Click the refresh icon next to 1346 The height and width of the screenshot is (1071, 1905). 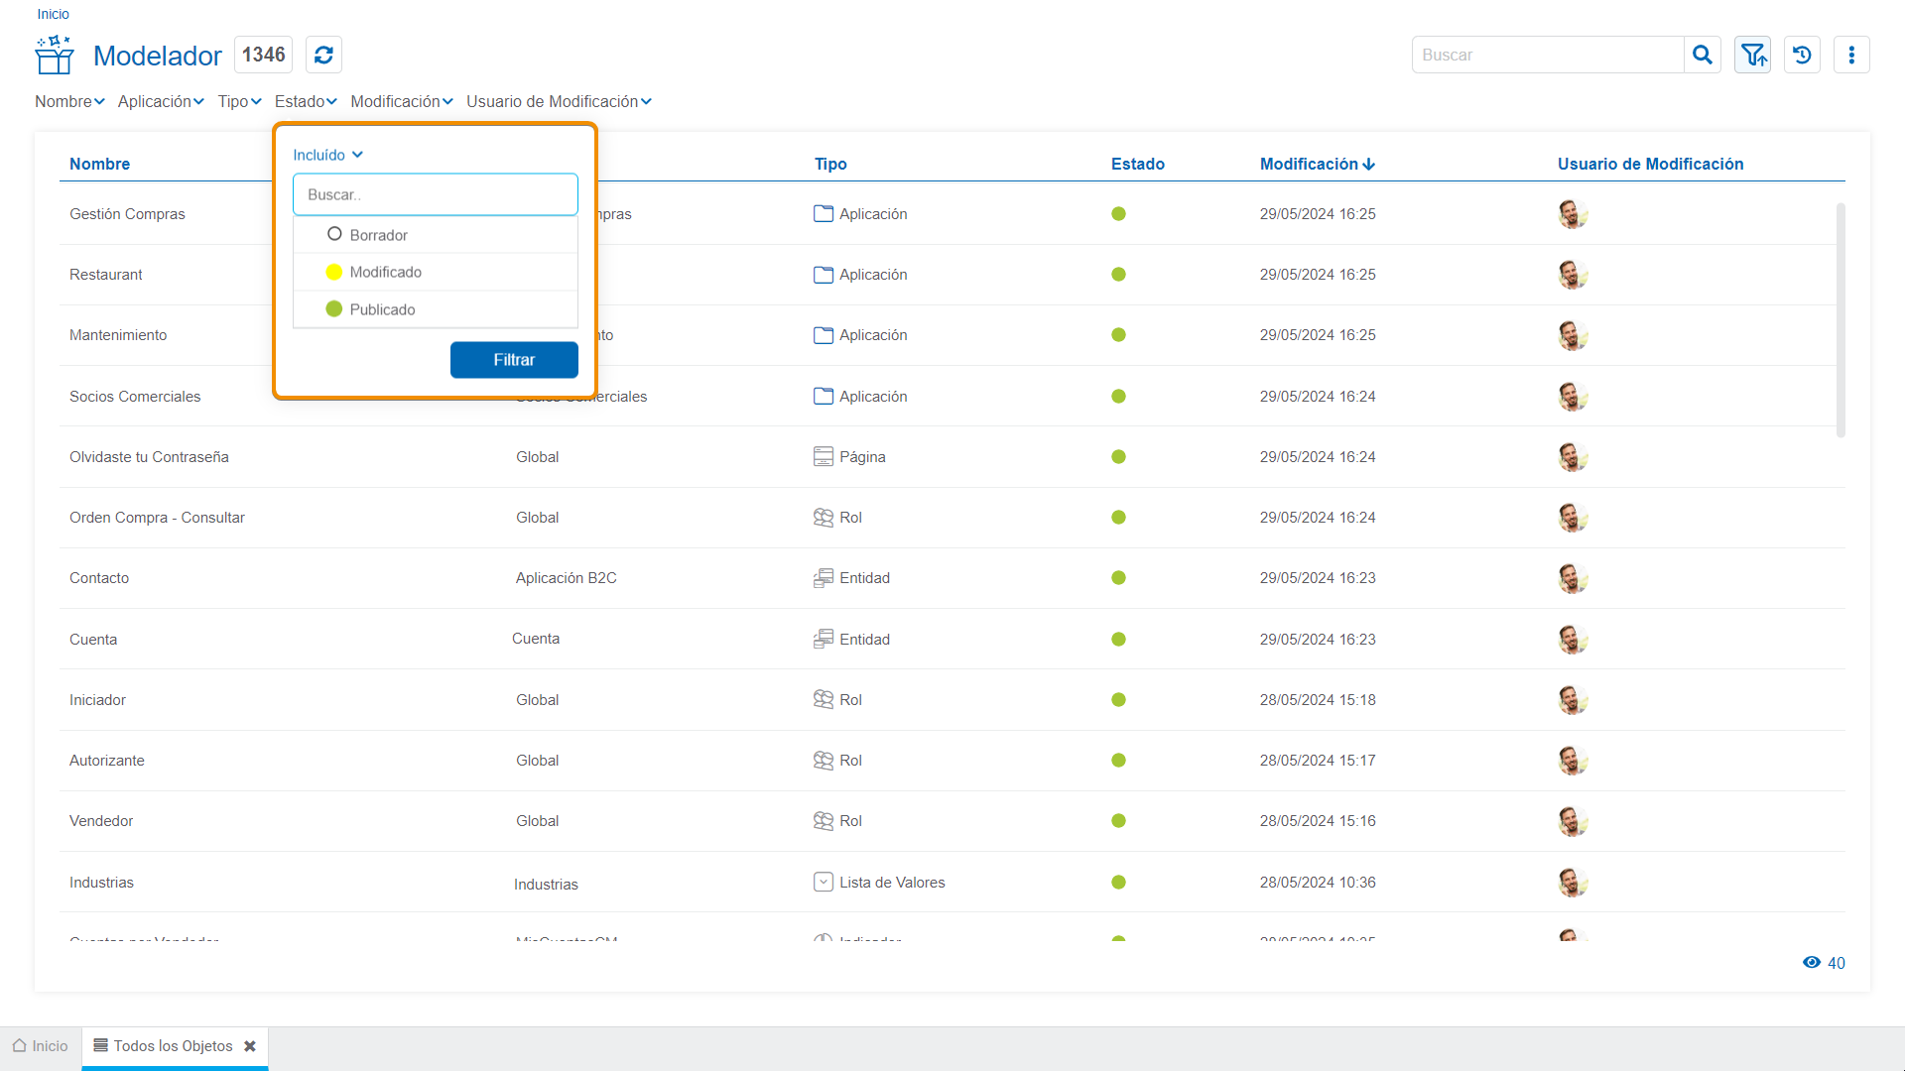(323, 55)
